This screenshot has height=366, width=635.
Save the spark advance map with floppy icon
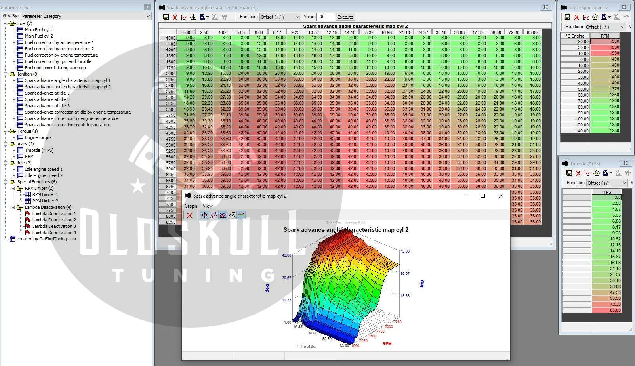pos(166,17)
